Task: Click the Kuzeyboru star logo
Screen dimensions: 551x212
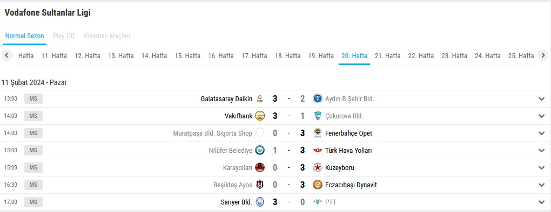Action: [318, 167]
